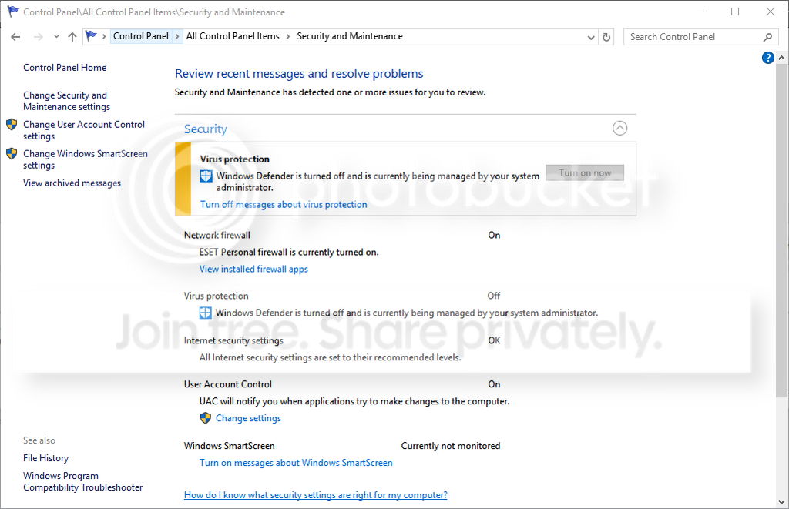The height and width of the screenshot is (509, 789).
Task: Expand the recent locations dropdown arrow
Action: (56, 37)
